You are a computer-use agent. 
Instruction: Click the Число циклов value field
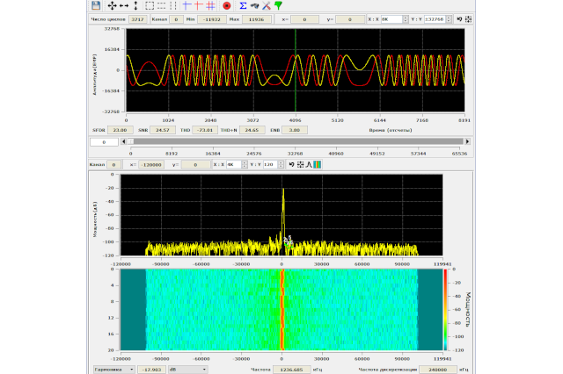click(x=139, y=18)
